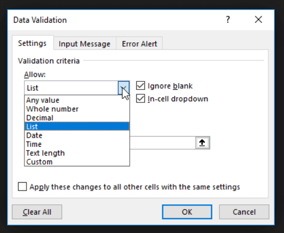Select the highlighted List option
This screenshot has width=284, height=233.
77,126
